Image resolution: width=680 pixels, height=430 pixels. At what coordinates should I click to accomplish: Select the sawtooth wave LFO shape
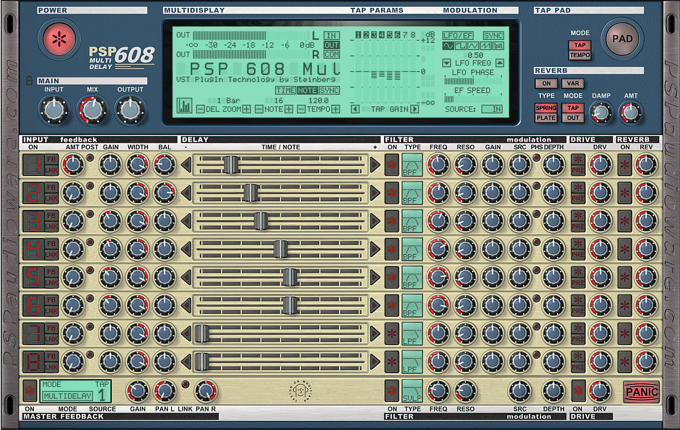point(486,46)
